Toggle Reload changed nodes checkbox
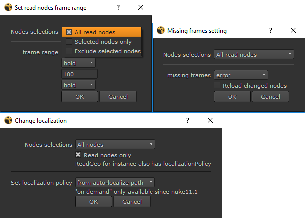 tap(217, 86)
